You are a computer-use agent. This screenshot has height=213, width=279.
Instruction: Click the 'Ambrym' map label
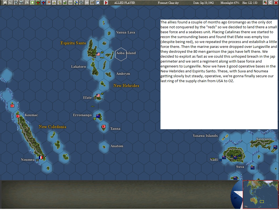click(123, 74)
